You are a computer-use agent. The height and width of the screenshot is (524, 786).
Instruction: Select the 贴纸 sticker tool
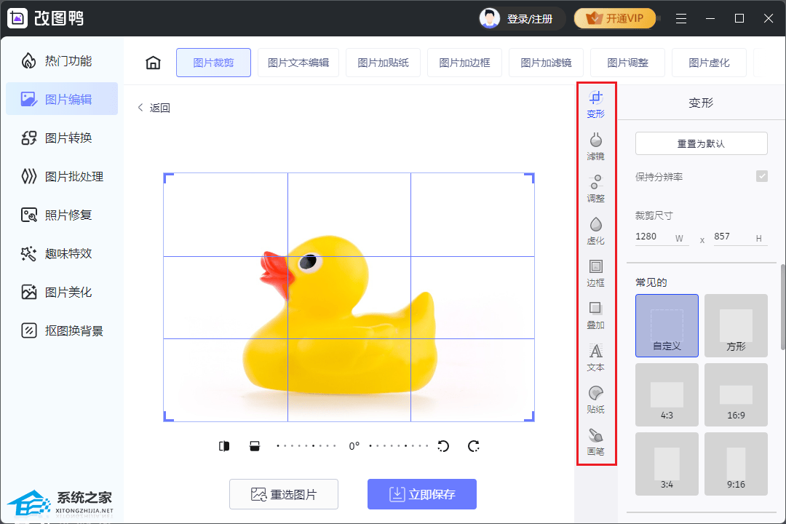click(595, 399)
